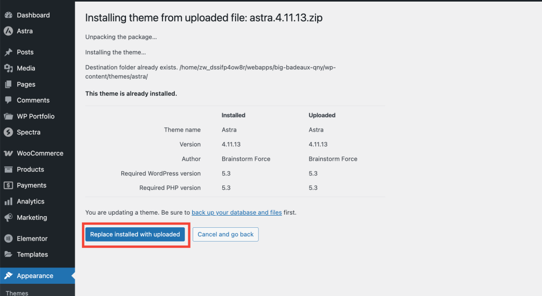Screen dimensions: 542x296
Task: Click installed theme name Astra
Action: pyautogui.click(x=229, y=129)
